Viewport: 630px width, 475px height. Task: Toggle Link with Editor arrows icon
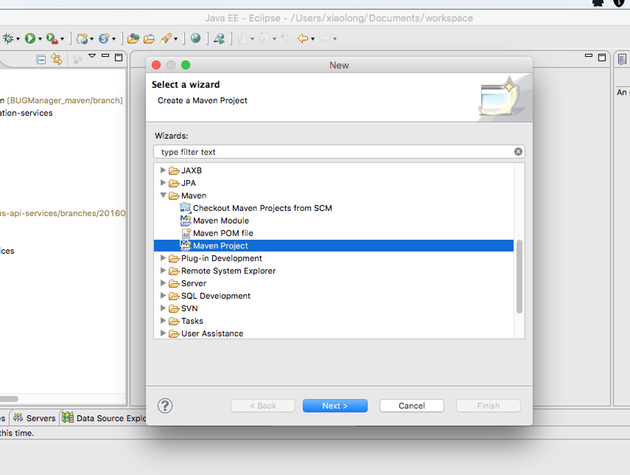click(x=57, y=59)
